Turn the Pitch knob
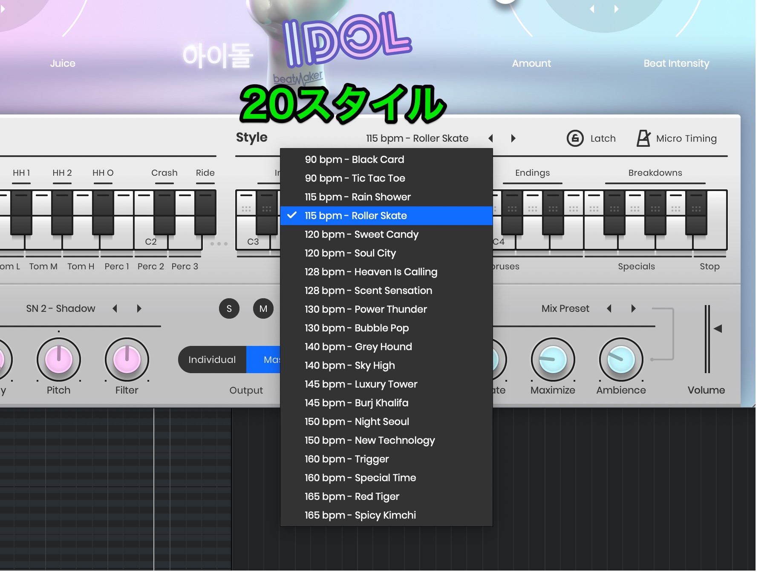This screenshot has width=773, height=588. (x=59, y=360)
